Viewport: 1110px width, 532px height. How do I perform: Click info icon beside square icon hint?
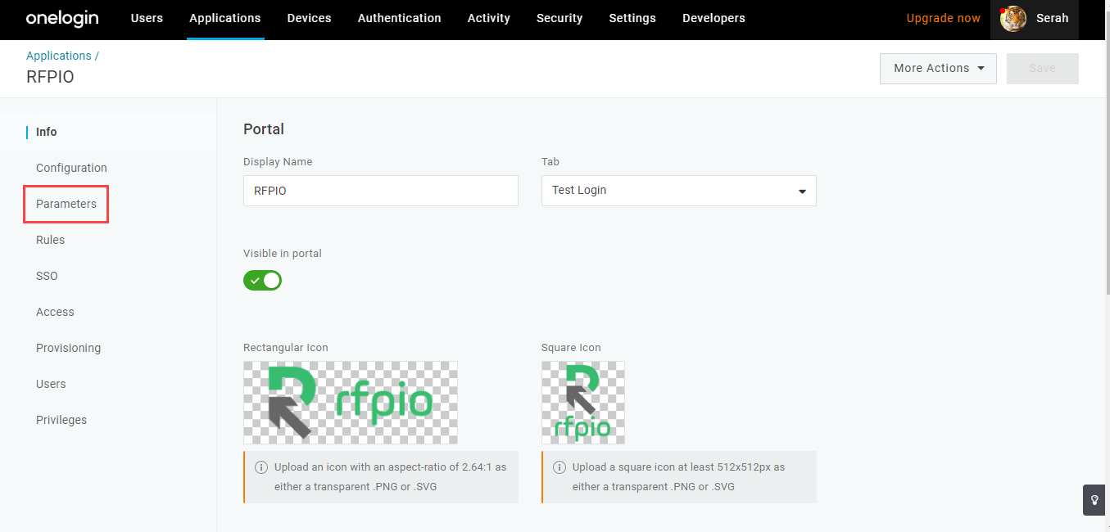coord(560,467)
